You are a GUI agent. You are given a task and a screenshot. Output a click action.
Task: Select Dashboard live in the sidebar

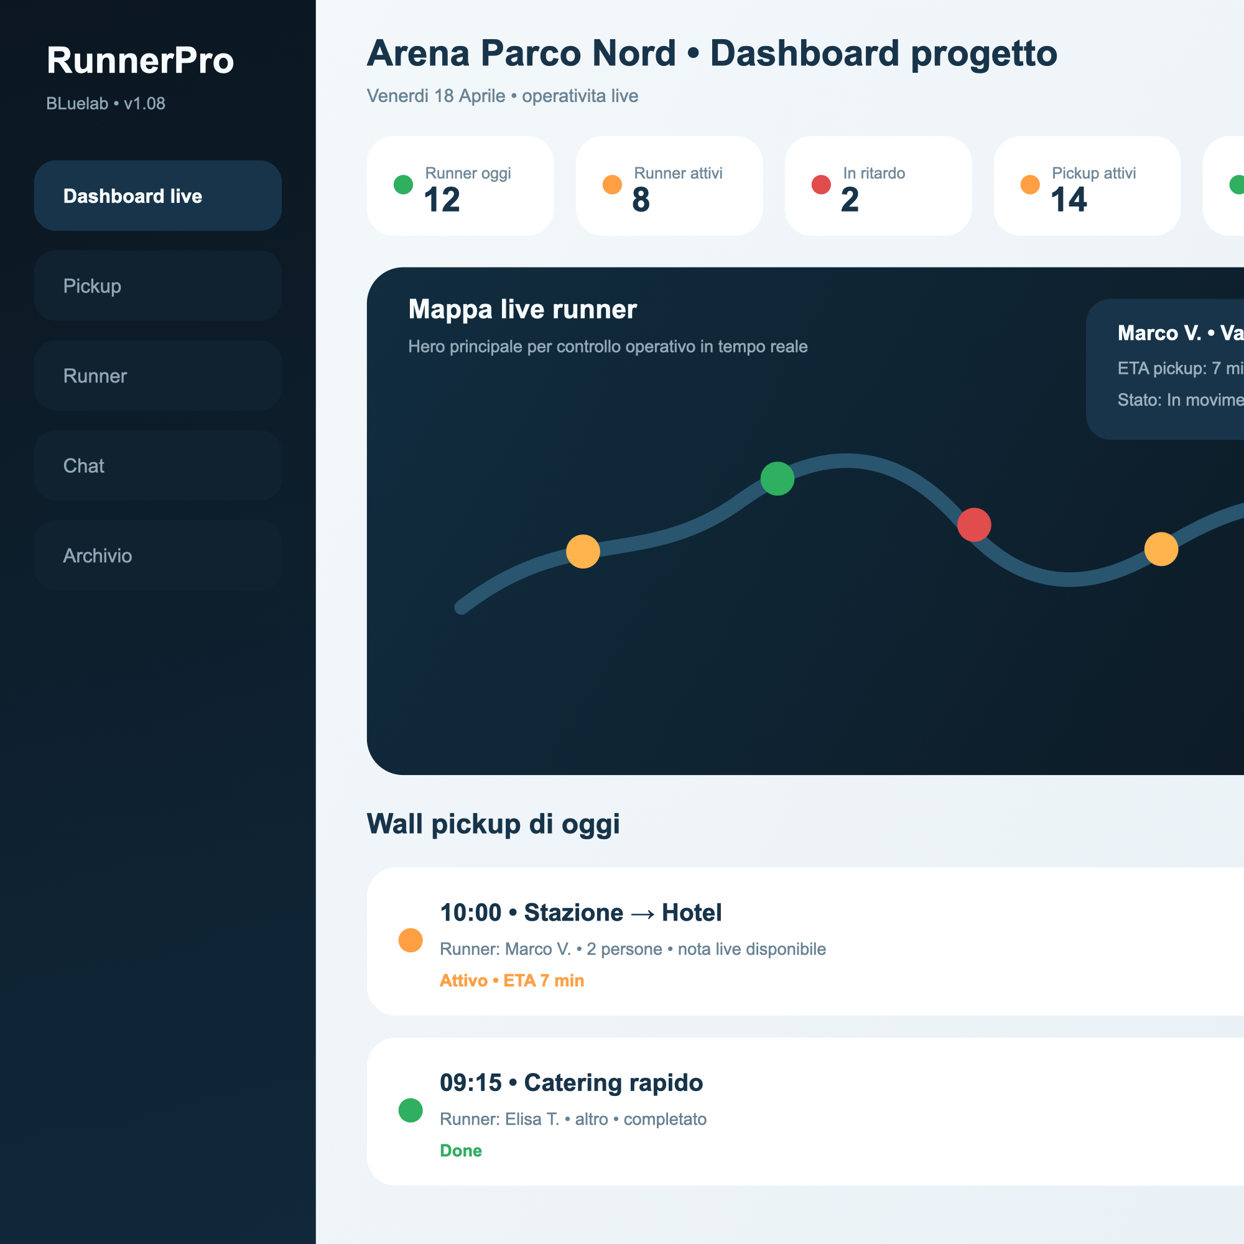pos(157,196)
